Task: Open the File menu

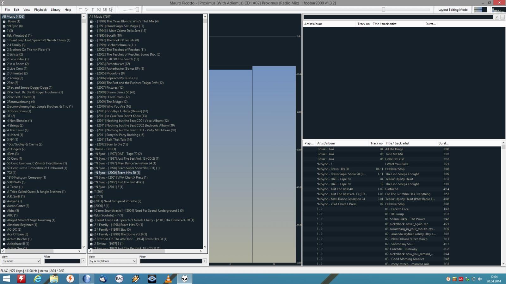Action: tap(7, 10)
